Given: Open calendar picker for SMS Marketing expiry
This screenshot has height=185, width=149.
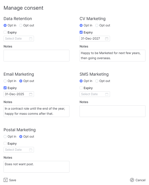Looking at the screenshot, I should coord(107,94).
